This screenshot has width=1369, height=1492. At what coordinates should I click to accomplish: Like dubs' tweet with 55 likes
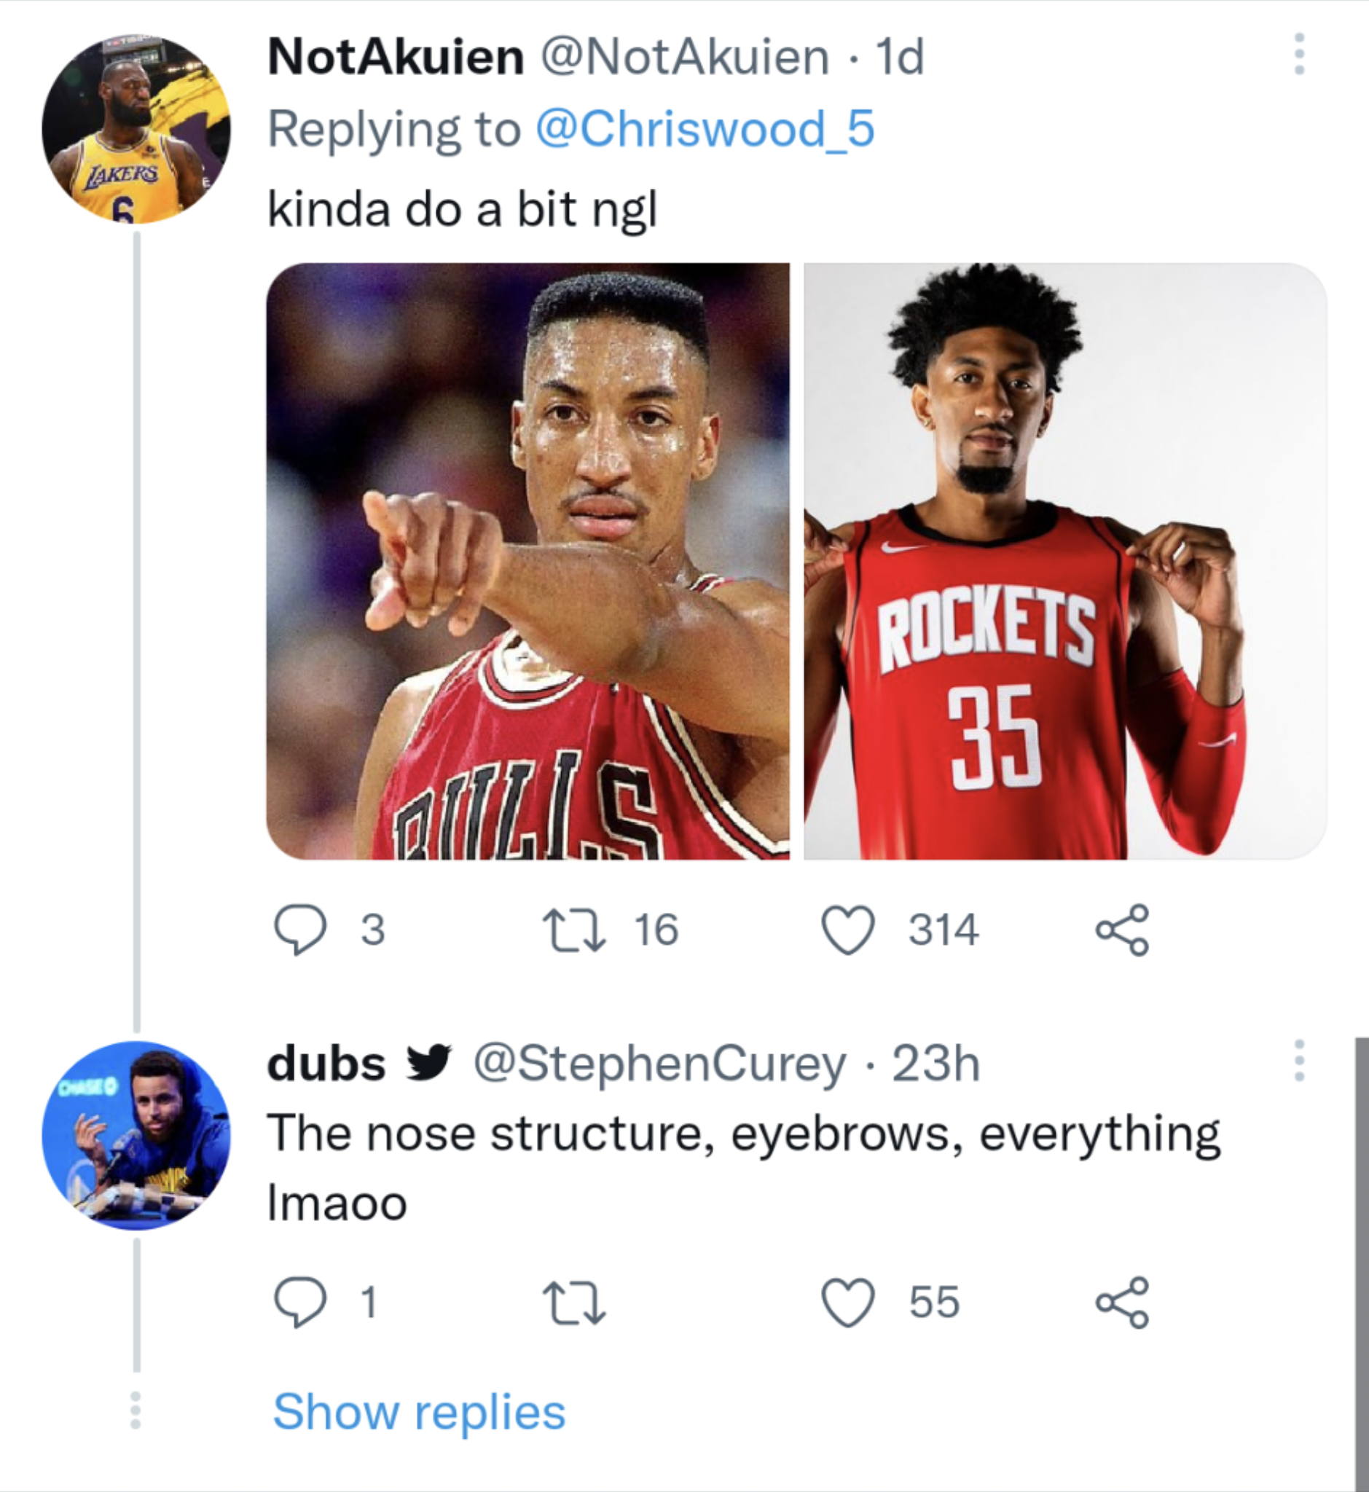(848, 1302)
